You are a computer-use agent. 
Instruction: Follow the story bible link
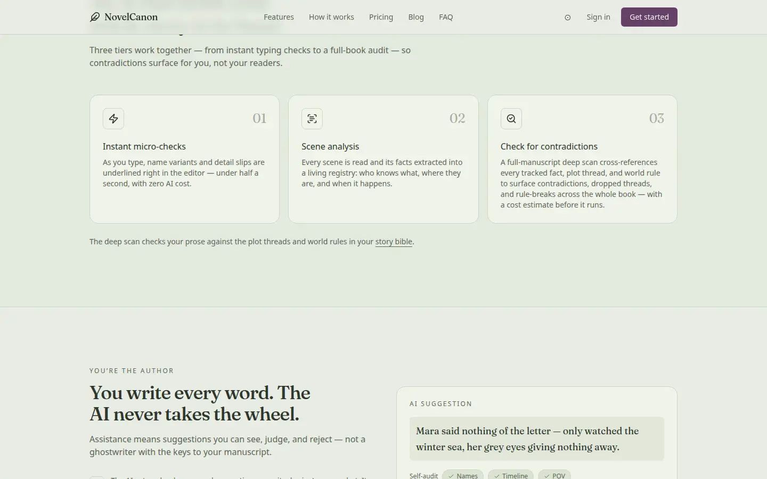pyautogui.click(x=394, y=242)
